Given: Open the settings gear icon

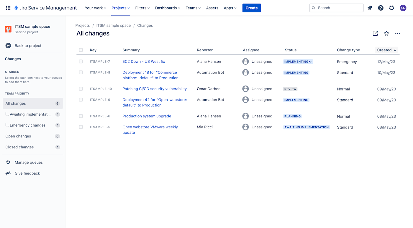Looking at the screenshot, I should tap(391, 8).
